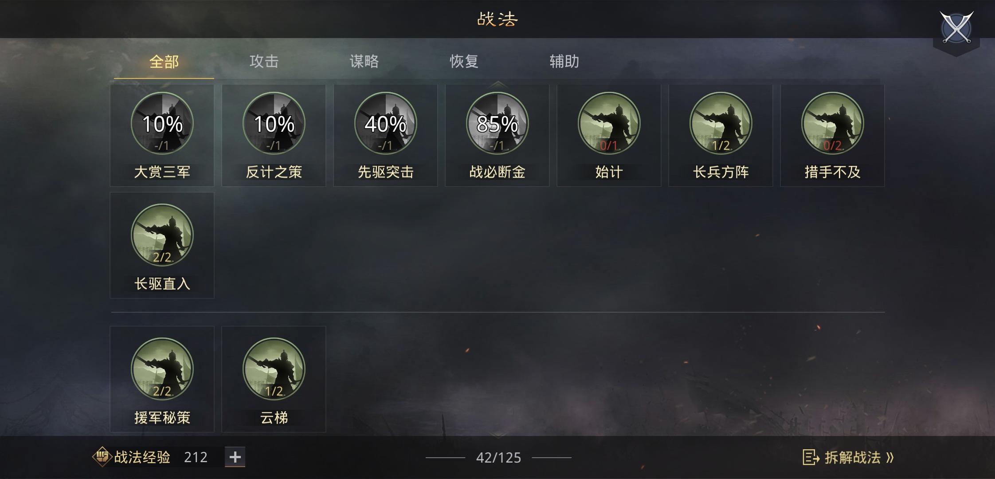Screen dimensions: 995x479
Task: Switch to the 全部 tab
Action: click(x=164, y=62)
